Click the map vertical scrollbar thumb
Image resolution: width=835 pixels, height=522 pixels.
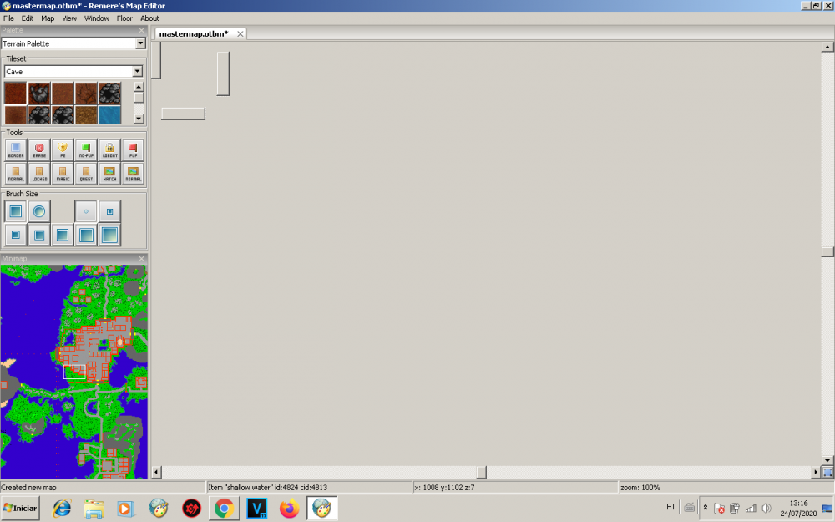coord(827,251)
